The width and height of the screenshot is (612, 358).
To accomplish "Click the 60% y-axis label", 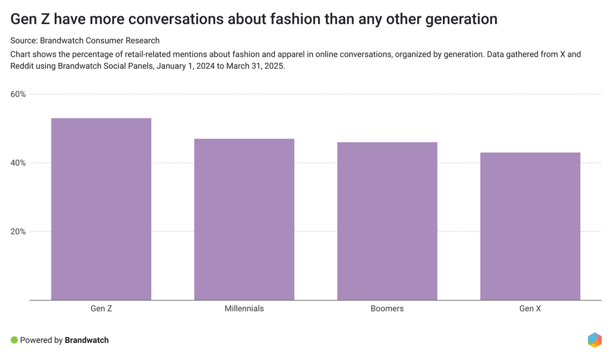I will pos(18,94).
